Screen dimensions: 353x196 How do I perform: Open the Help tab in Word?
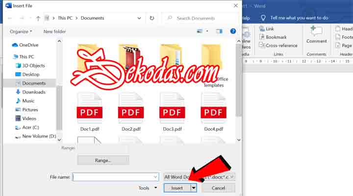246,18
